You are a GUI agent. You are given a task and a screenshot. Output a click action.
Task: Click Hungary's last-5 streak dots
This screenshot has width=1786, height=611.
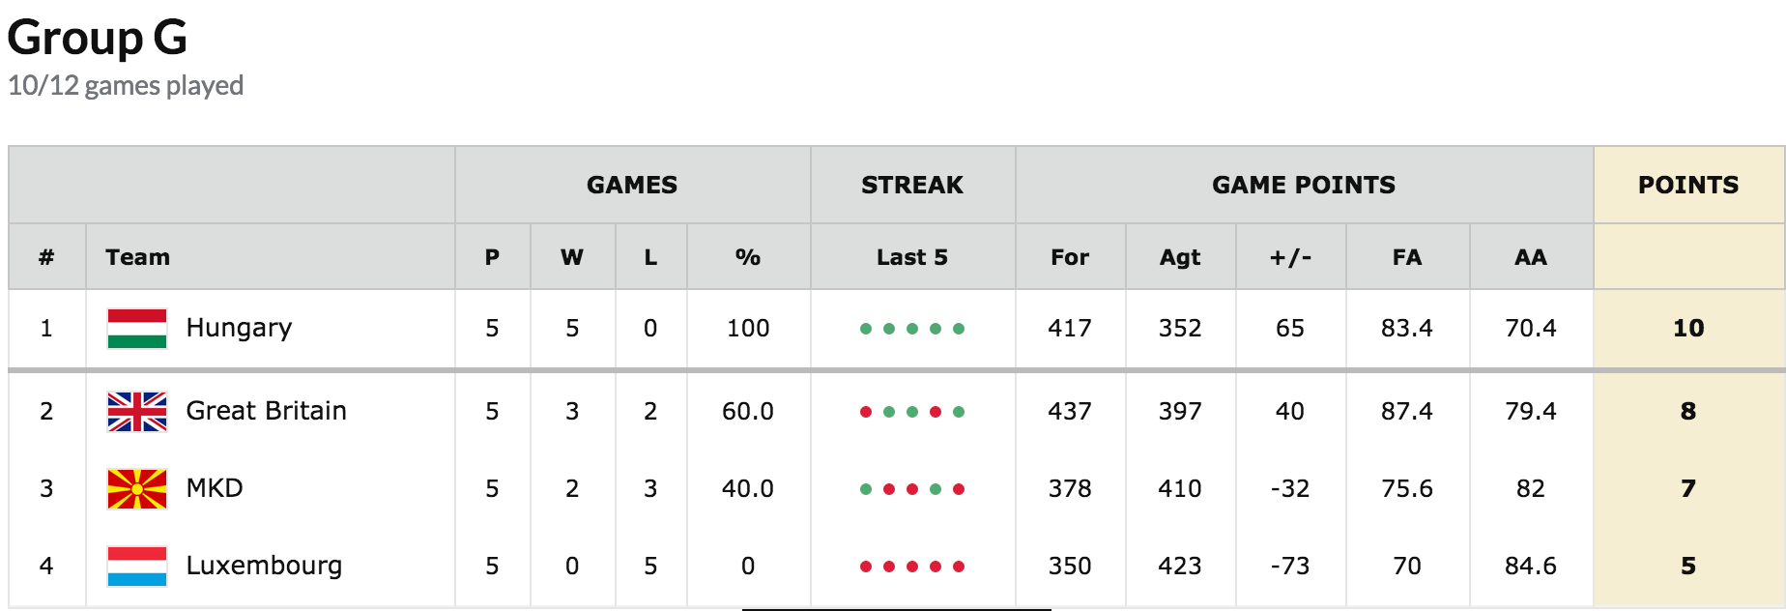pos(912,329)
